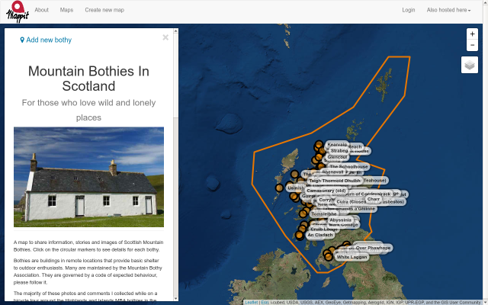Click the White Laggan marker label
The width and height of the screenshot is (488, 305).
coord(352,257)
